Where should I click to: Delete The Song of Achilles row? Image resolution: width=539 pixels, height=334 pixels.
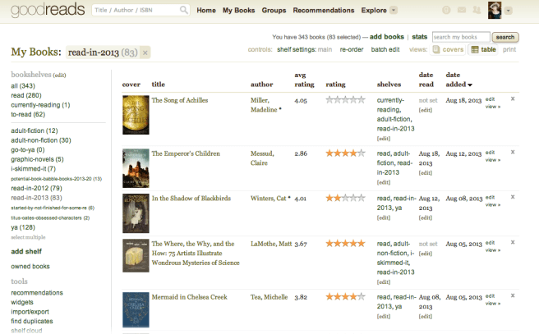pos(513,98)
